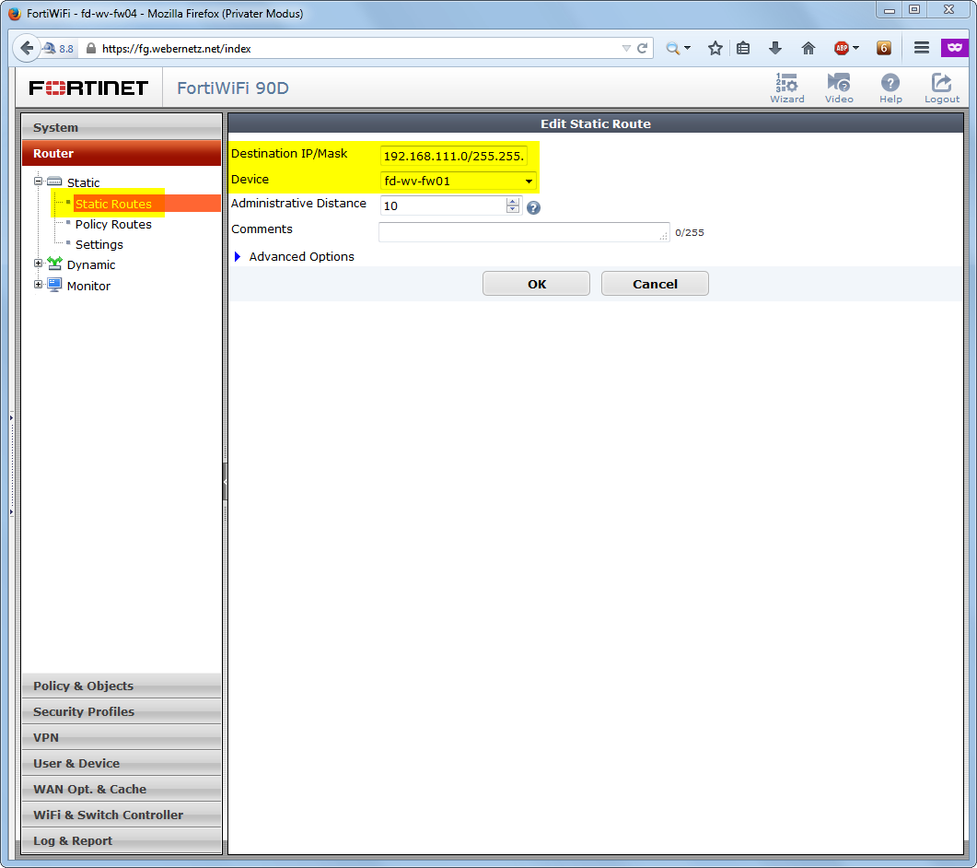Screen dimensions: 977x868
Task: Click the Administrative Distance help icon
Action: [x=533, y=207]
